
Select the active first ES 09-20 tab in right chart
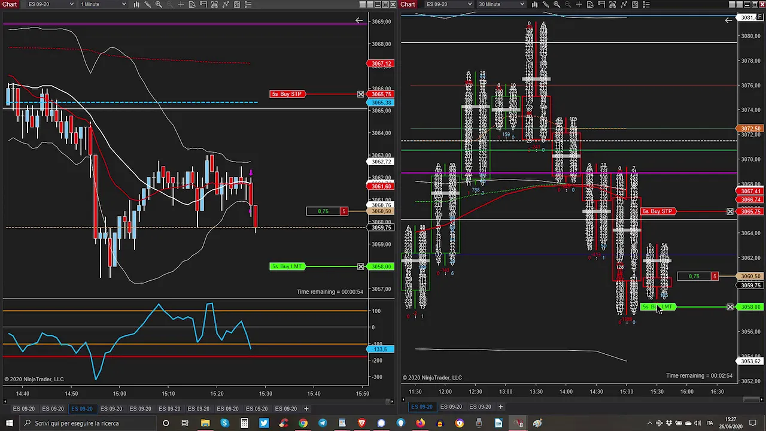coord(422,407)
